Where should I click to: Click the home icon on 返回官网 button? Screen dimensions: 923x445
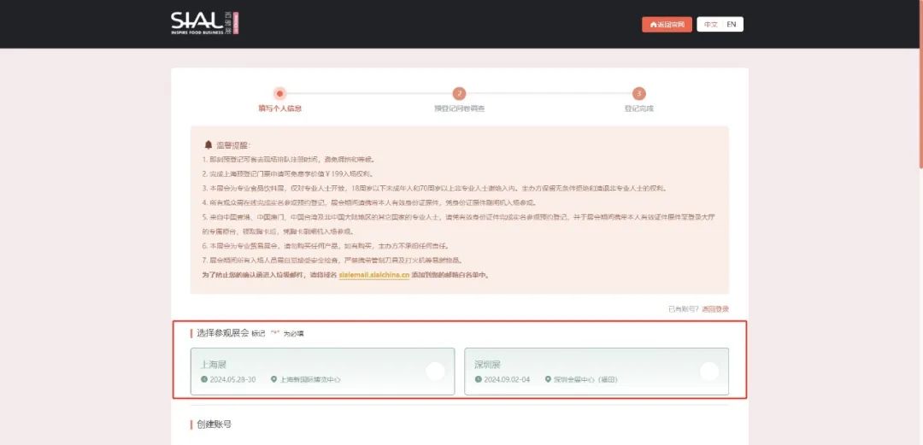pyautogui.click(x=654, y=25)
